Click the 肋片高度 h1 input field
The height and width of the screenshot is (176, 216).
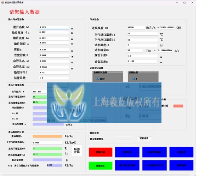[54, 27]
